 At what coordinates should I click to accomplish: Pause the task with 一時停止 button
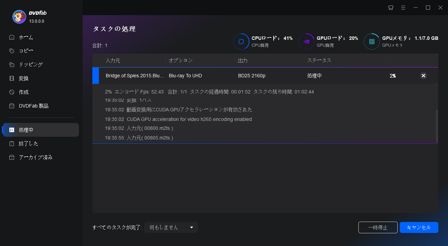pos(378,227)
